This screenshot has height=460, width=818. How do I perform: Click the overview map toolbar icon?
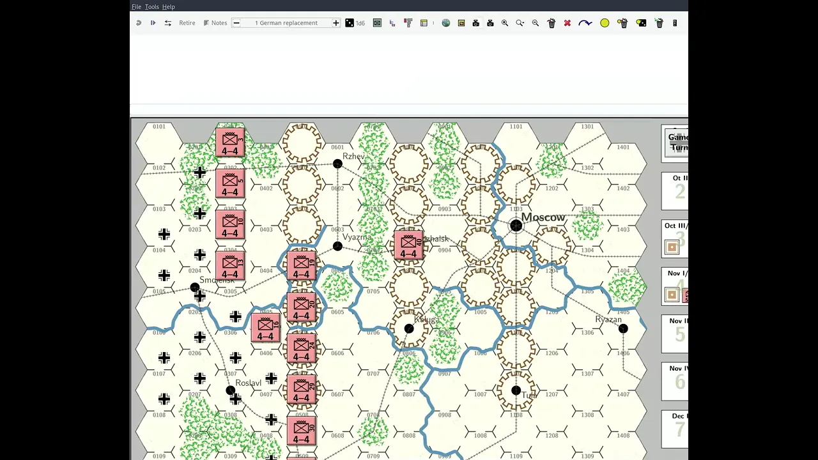[x=461, y=23]
